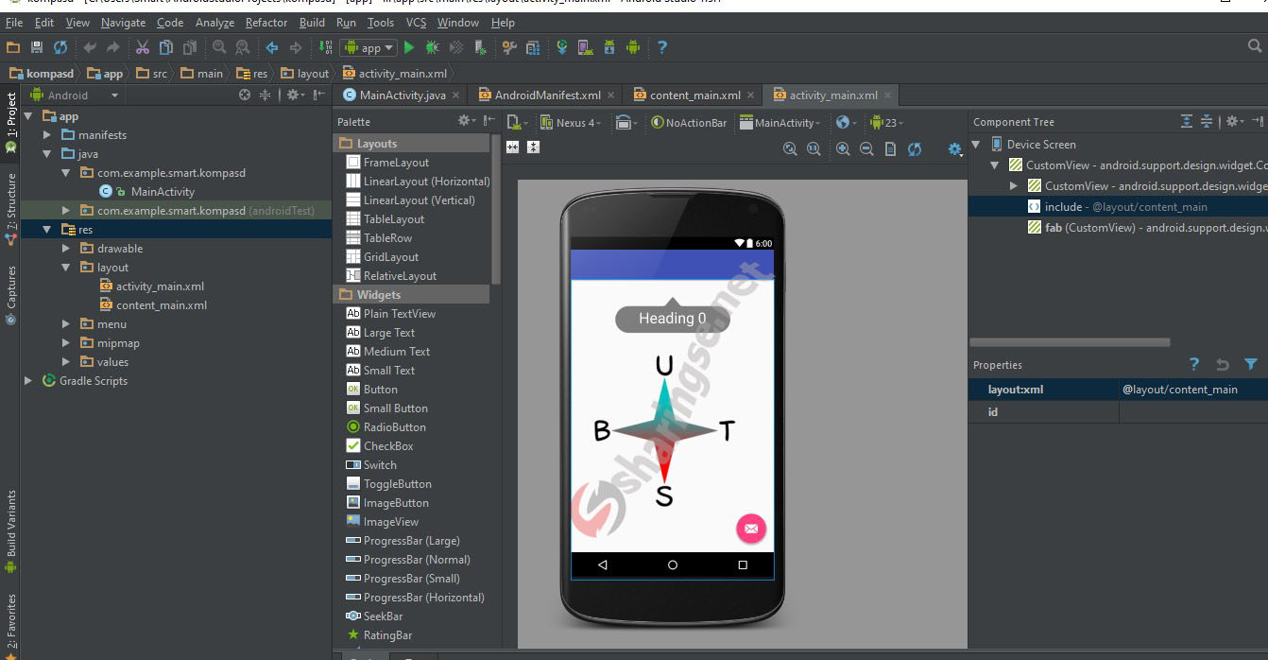Screen dimensions: 1268x660
Task: Collapse the Device Screen node
Action: click(977, 145)
